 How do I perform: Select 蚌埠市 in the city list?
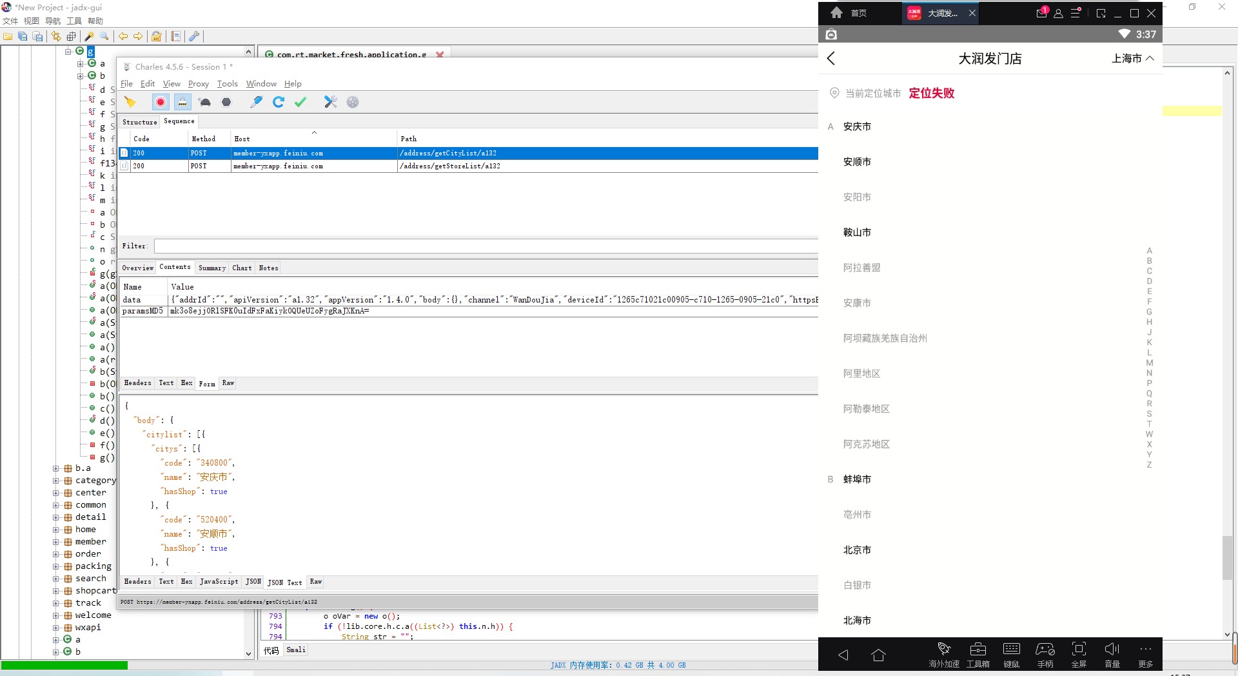point(857,480)
